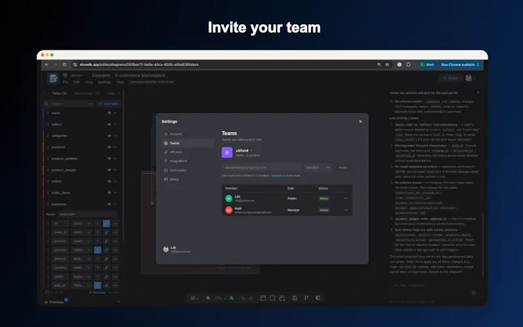Click the purple U team avatar

tap(227, 152)
